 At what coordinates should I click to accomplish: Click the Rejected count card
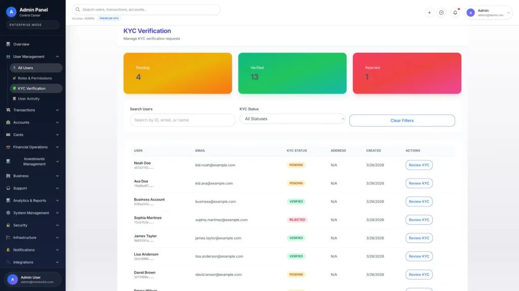click(407, 73)
